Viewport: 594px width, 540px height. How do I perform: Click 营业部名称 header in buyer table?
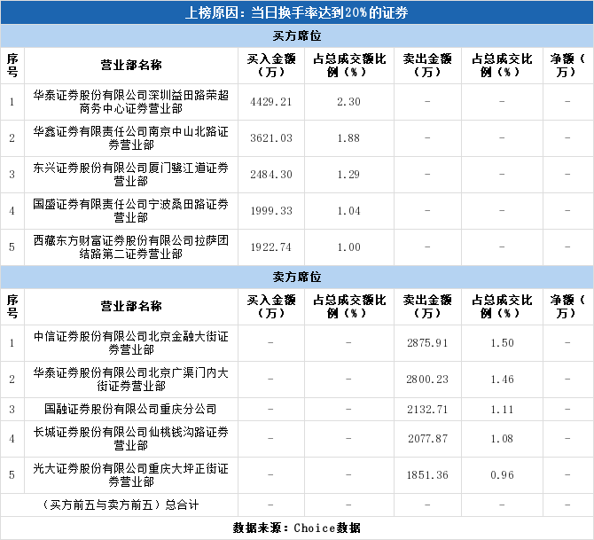(x=131, y=66)
